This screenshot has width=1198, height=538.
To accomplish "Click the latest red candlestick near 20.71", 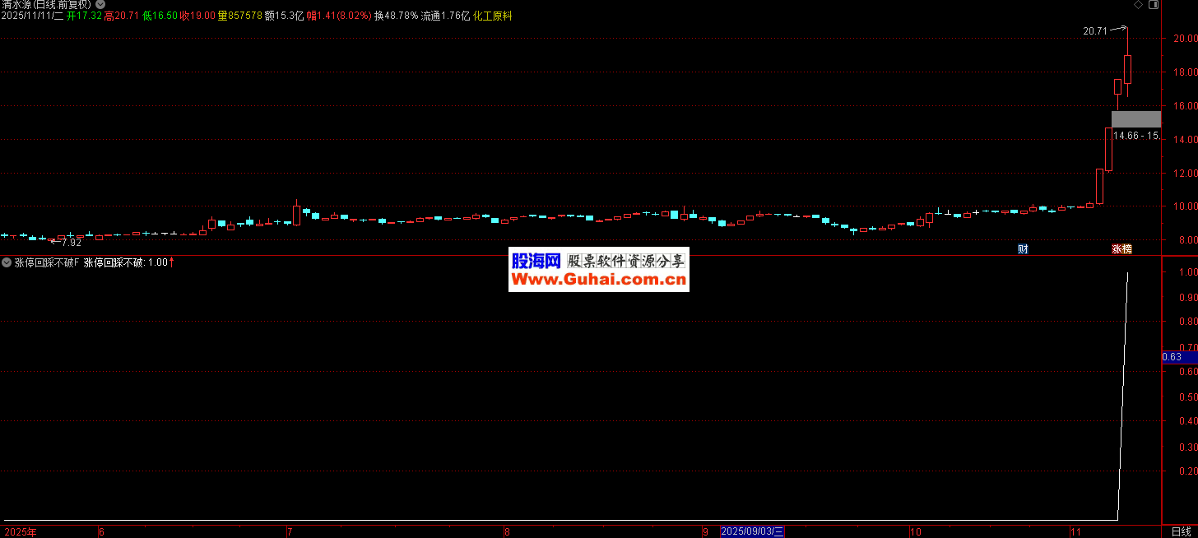I will coord(1127,69).
